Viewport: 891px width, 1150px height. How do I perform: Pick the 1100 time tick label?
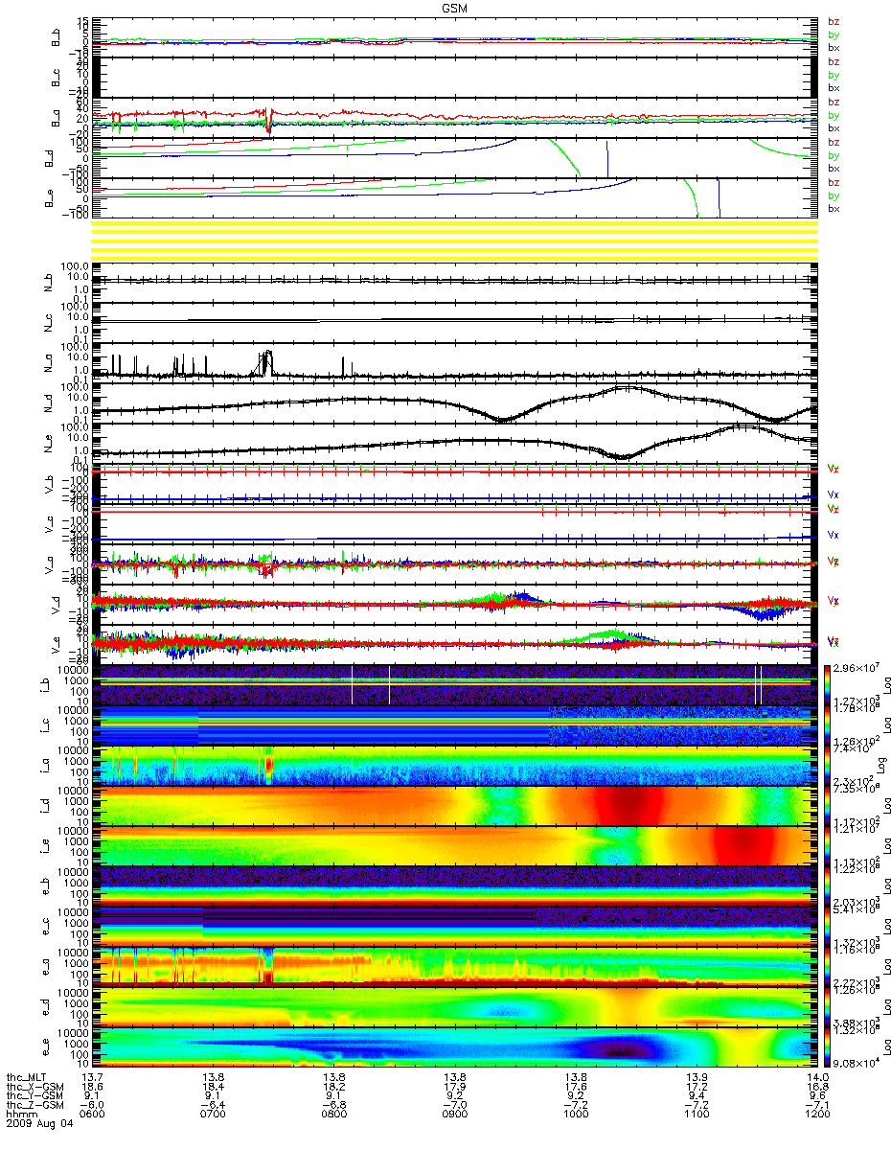click(696, 1115)
